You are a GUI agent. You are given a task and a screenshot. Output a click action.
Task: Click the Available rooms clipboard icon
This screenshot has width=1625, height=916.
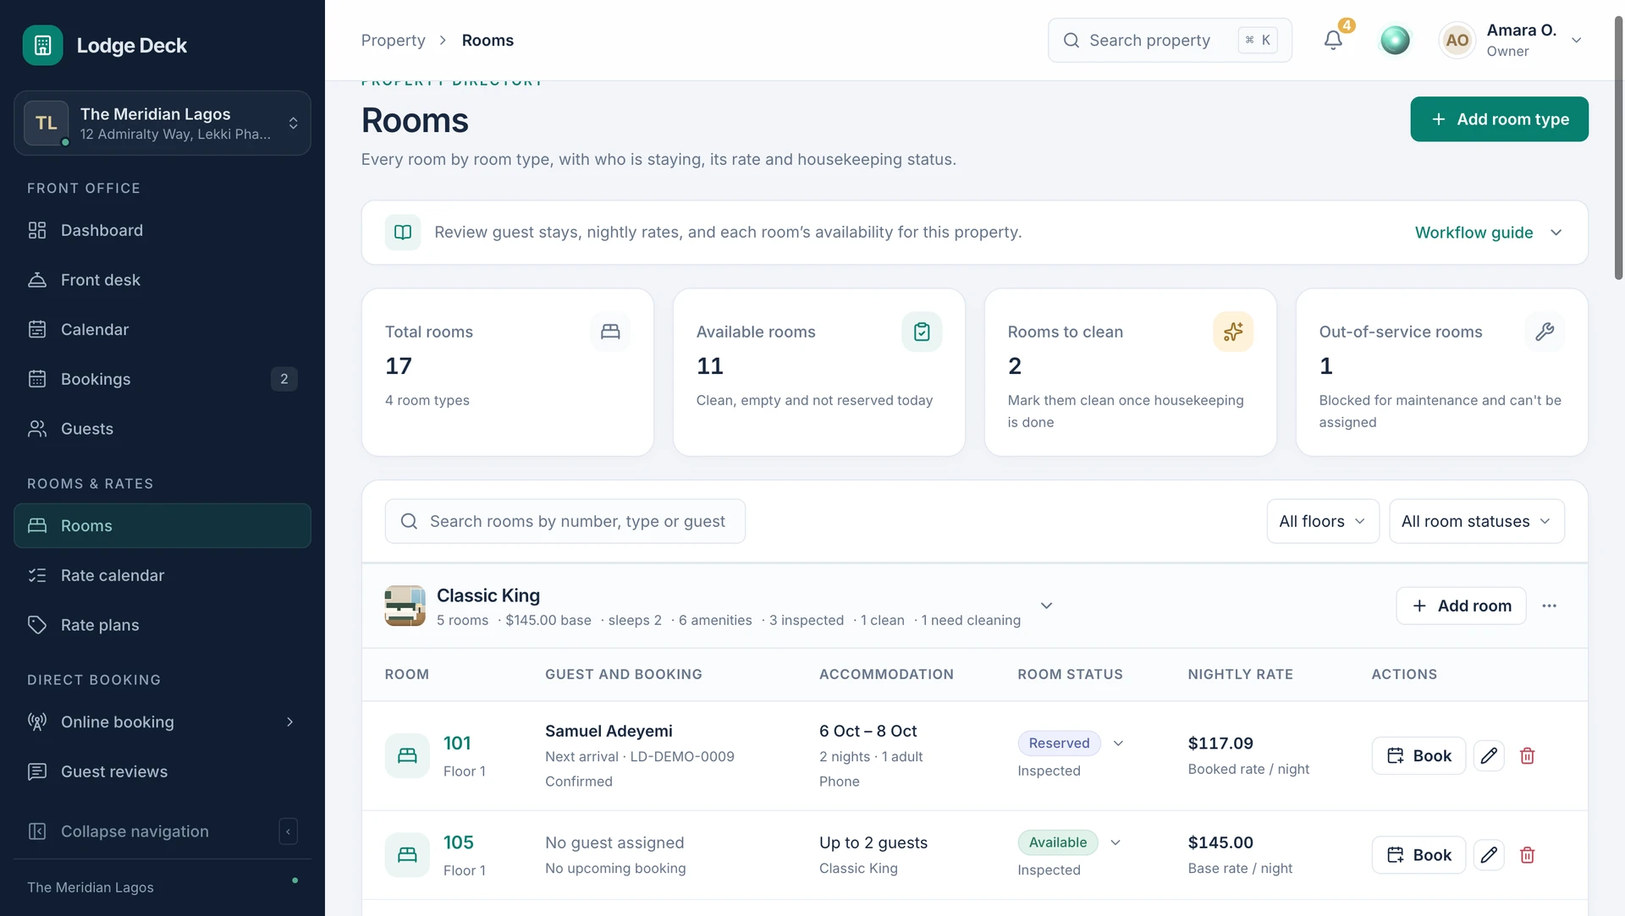click(x=922, y=332)
